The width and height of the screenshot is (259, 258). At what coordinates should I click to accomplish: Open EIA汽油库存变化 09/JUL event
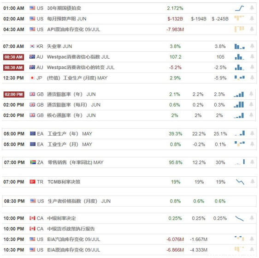(74, 240)
